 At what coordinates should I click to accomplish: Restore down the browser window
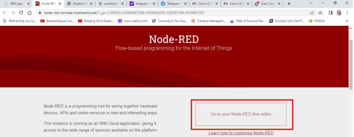pyautogui.click(x=335, y=3)
